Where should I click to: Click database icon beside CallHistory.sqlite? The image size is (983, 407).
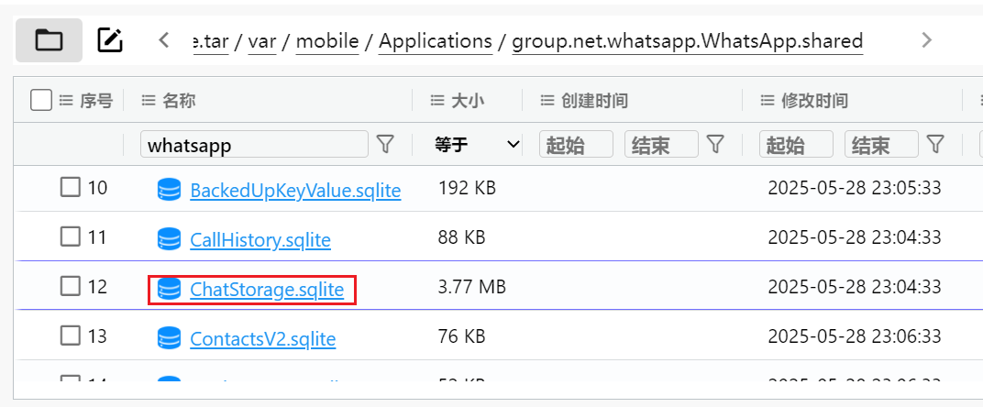pos(169,240)
